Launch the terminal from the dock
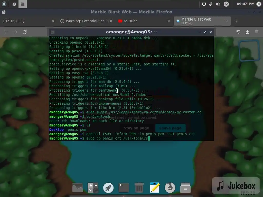This screenshot has height=197, width=263. (124, 188)
